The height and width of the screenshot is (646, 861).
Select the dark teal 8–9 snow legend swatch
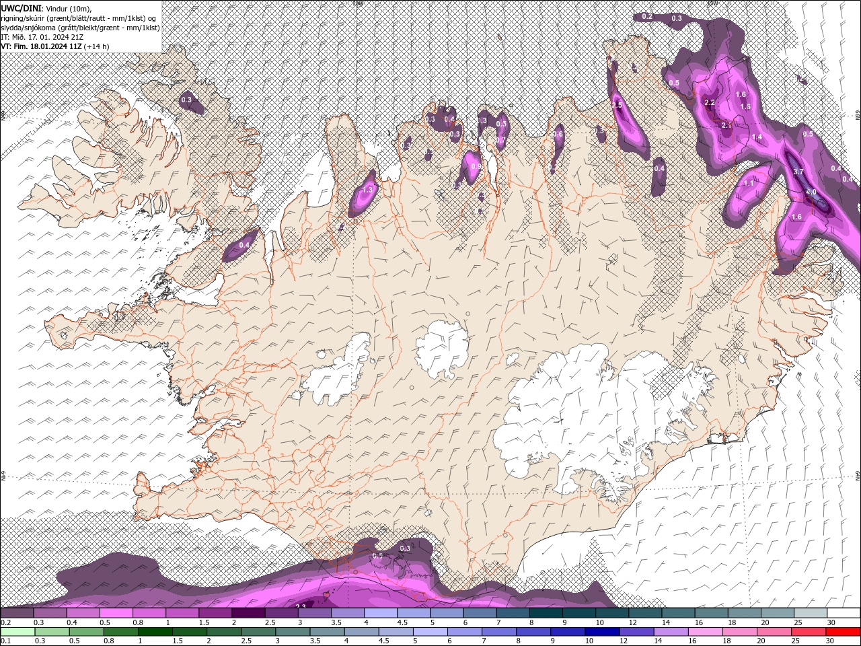point(546,613)
